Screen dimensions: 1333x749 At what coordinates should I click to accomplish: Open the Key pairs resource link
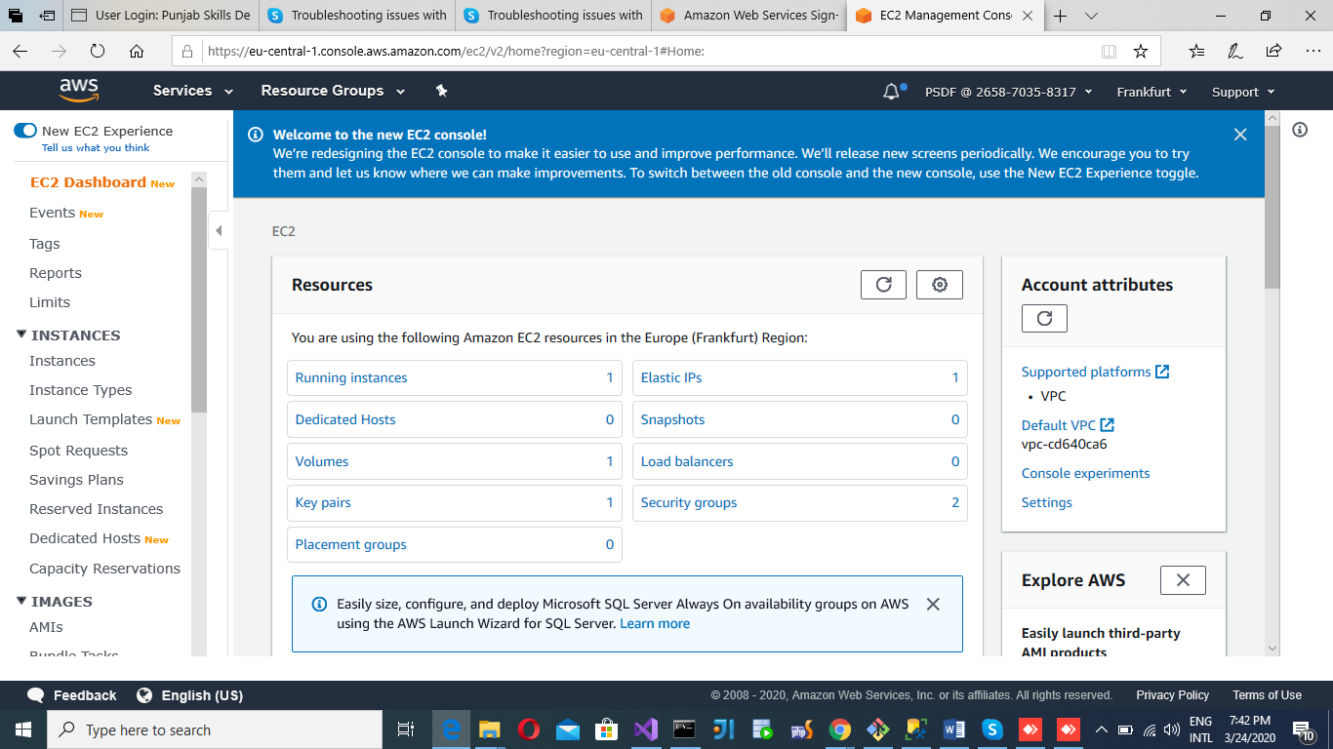click(x=323, y=502)
